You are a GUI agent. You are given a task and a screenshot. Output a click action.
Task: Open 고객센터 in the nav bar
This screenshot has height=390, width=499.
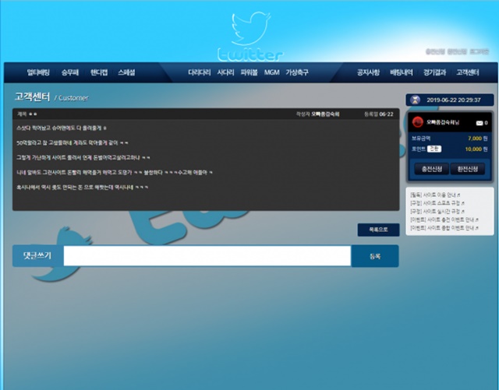468,72
